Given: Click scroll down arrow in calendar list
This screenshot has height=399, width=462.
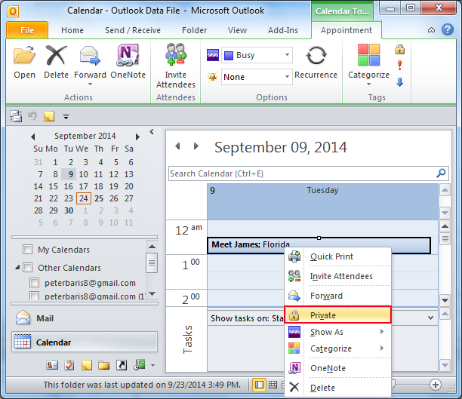Looking at the screenshot, I should point(152,293).
